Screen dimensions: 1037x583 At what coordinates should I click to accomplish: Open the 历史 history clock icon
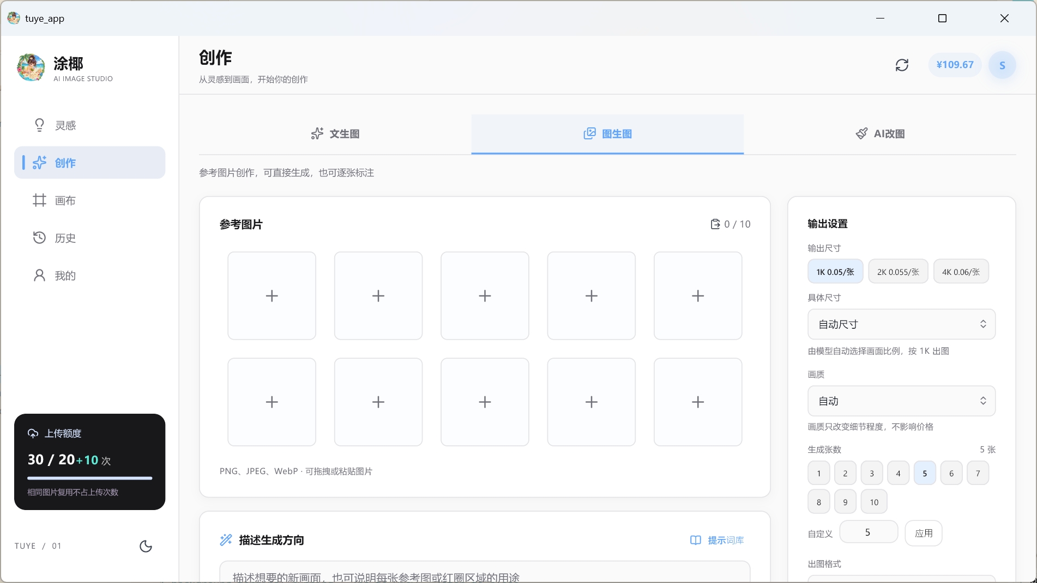pos(39,238)
